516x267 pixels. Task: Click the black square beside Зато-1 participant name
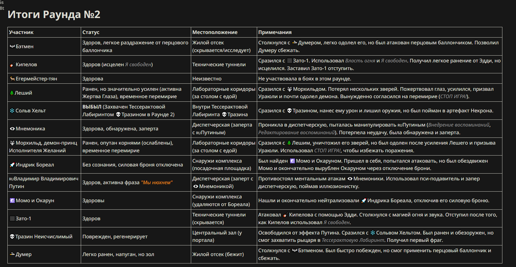[12, 219]
